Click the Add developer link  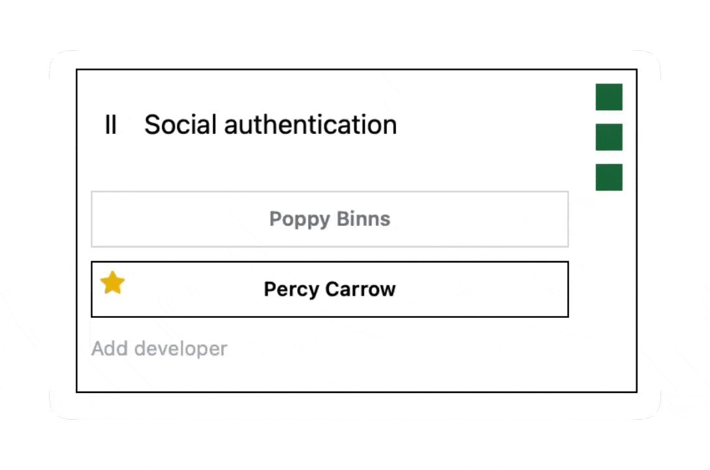pyautogui.click(x=159, y=349)
